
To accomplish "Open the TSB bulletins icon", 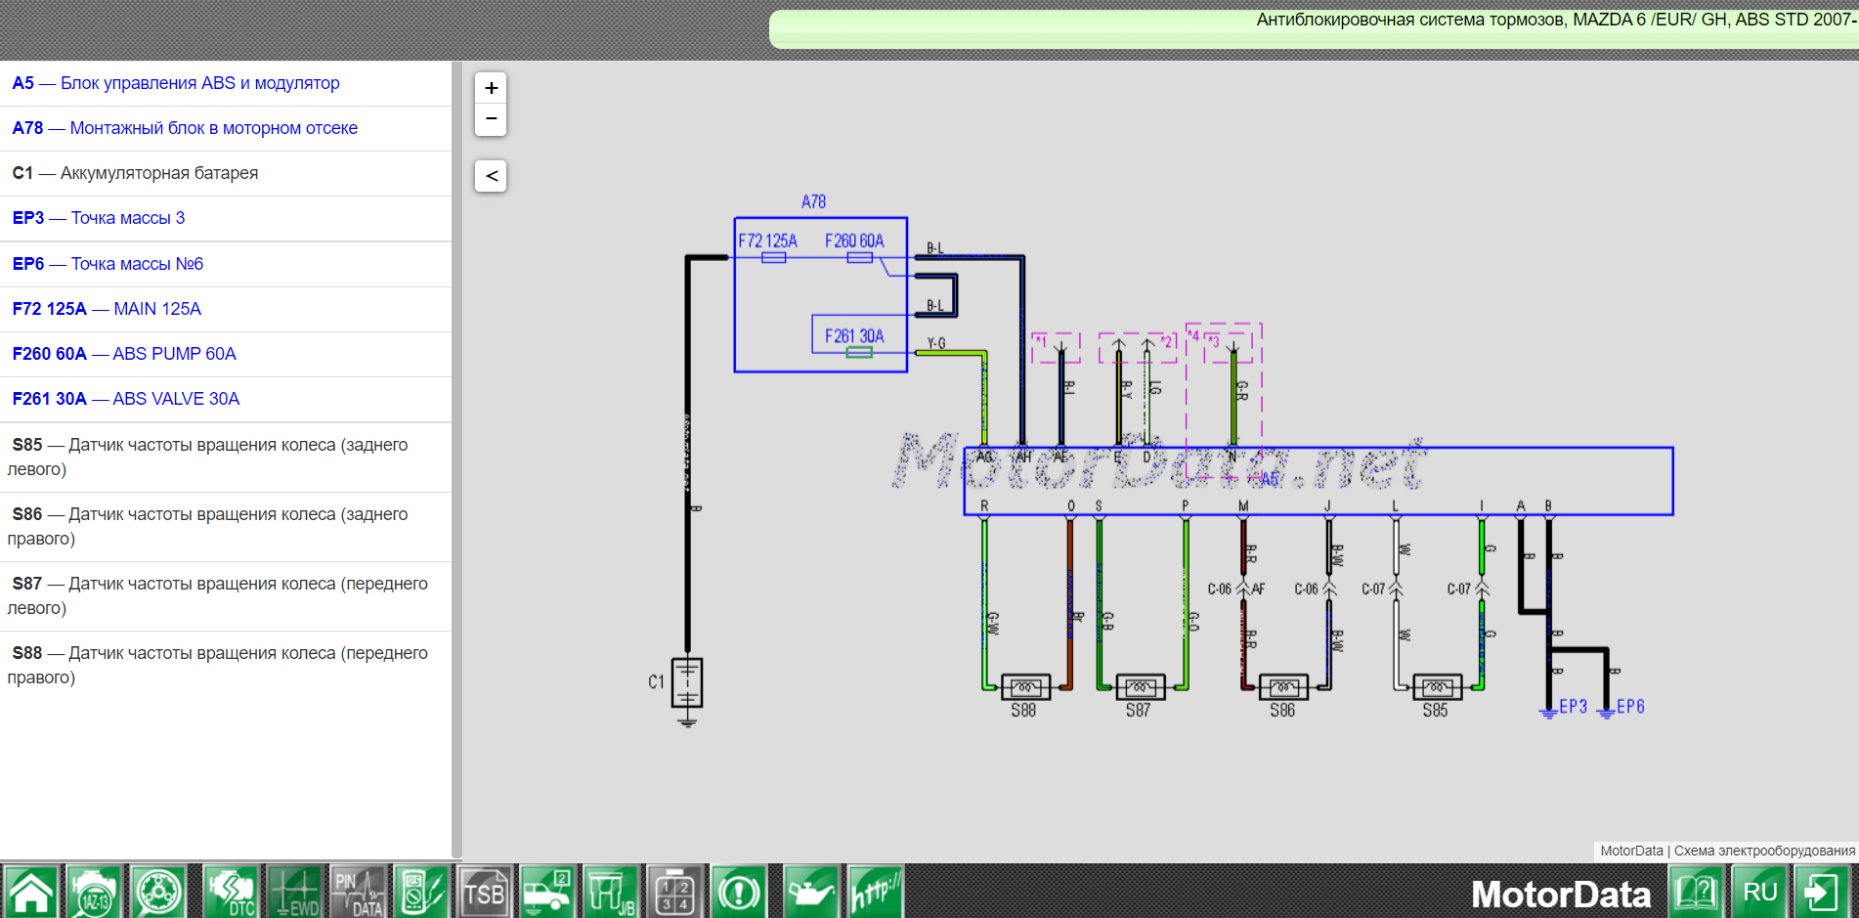I will click(x=485, y=892).
